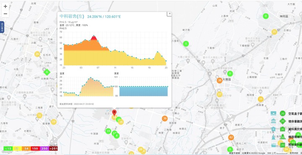Zoom out the map with minus button

point(5,14)
